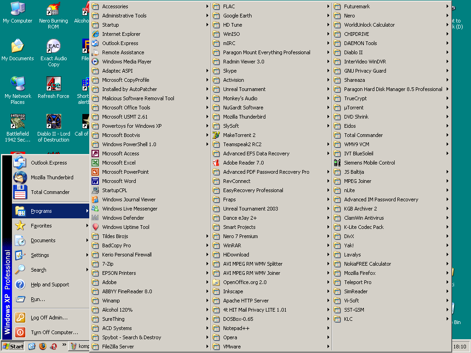The width and height of the screenshot is (471, 353).
Task: Open the My Documents desktop icon
Action: (17, 50)
